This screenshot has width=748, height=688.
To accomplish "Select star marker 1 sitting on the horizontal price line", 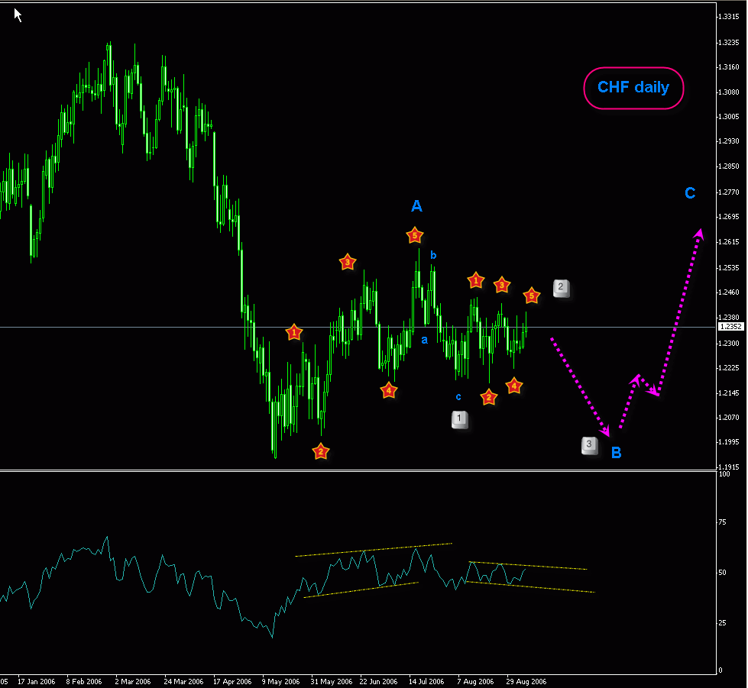I will click(x=294, y=332).
